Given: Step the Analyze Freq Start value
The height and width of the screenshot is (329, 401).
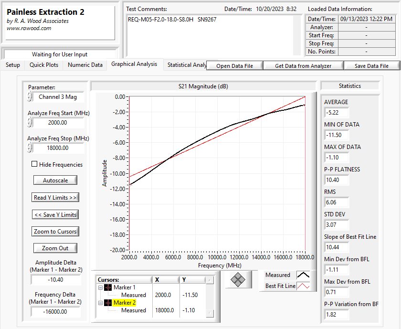Looking at the screenshot, I should [30, 122].
